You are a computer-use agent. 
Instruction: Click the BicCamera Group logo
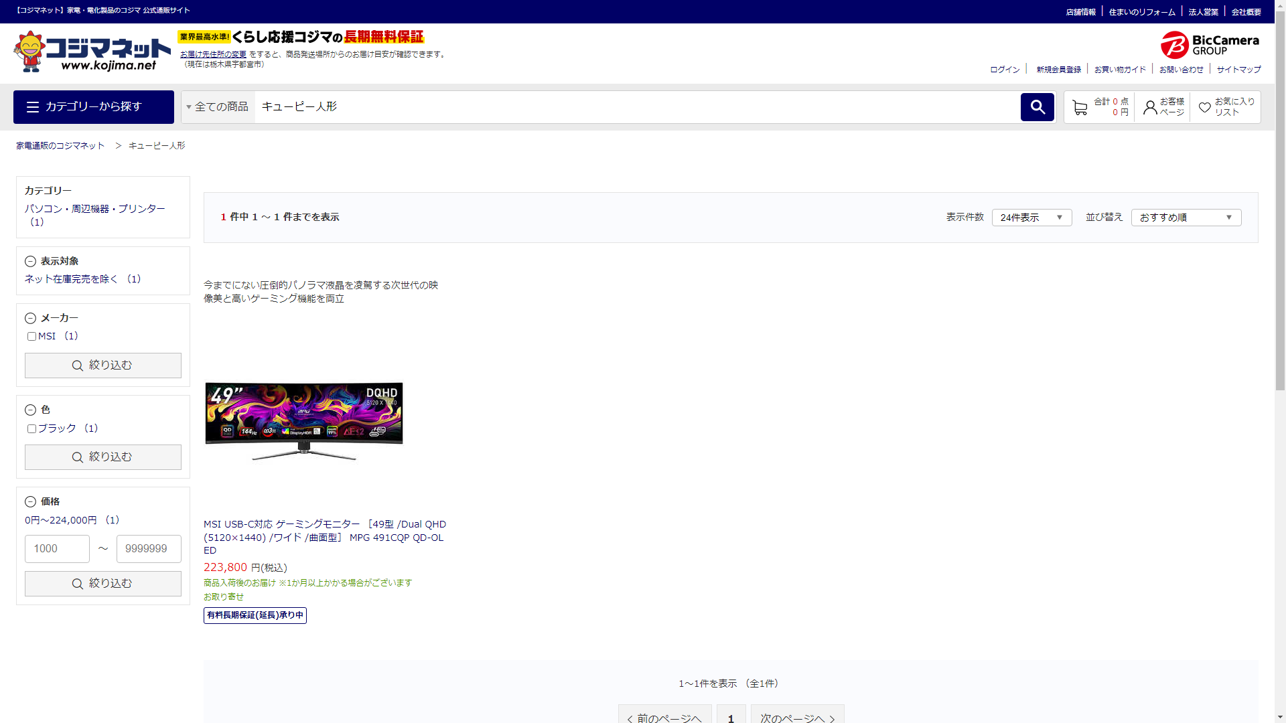point(1210,45)
